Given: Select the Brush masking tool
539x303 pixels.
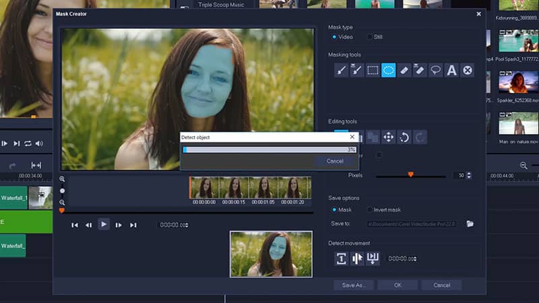Looking at the screenshot, I should tap(341, 71).
